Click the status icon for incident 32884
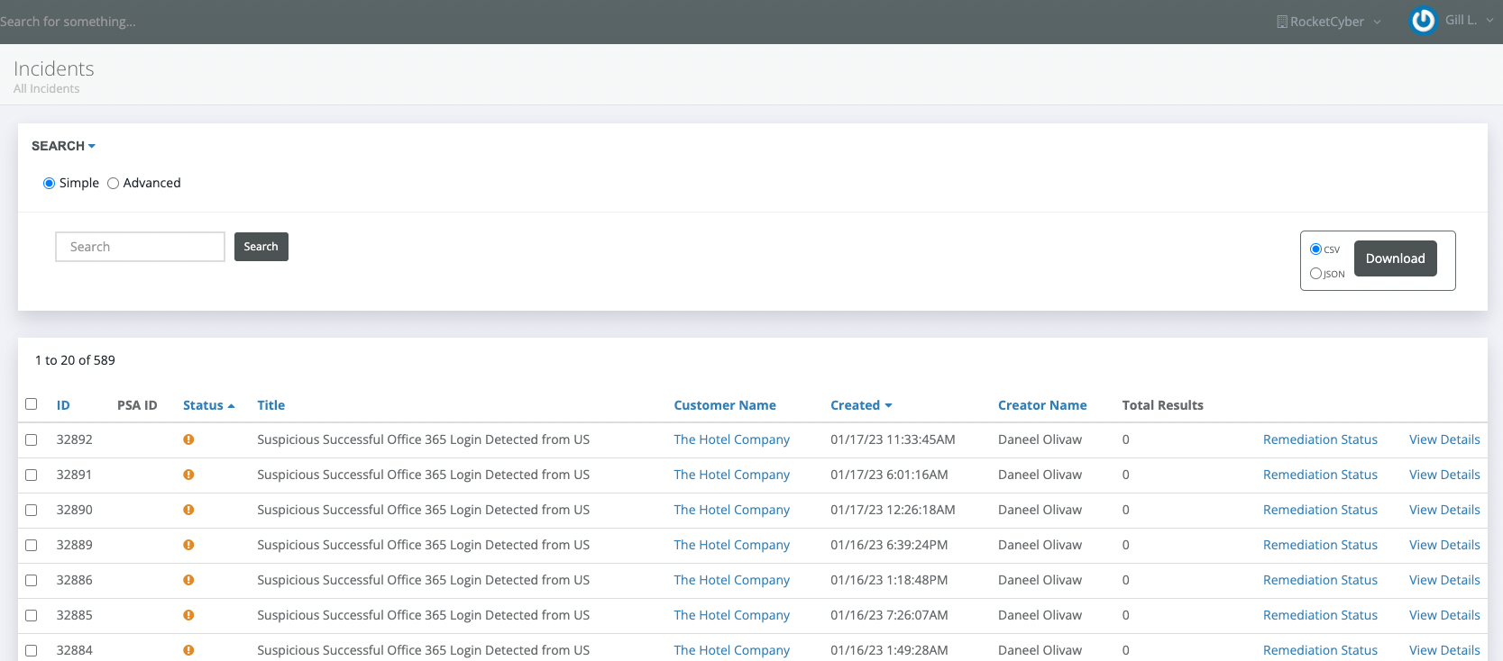 [188, 650]
